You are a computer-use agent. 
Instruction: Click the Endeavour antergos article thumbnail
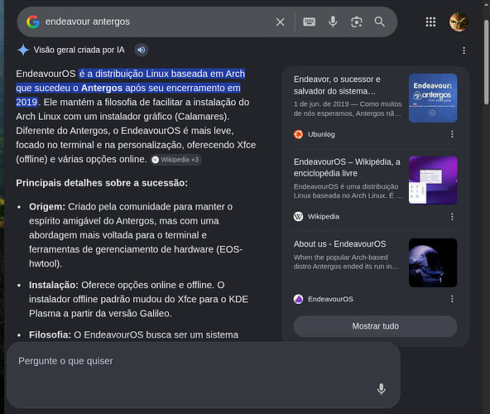point(433,98)
